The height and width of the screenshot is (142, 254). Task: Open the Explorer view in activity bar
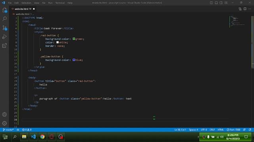pos(4,10)
